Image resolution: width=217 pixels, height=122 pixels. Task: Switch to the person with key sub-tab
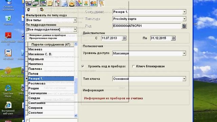click(x=42, y=9)
